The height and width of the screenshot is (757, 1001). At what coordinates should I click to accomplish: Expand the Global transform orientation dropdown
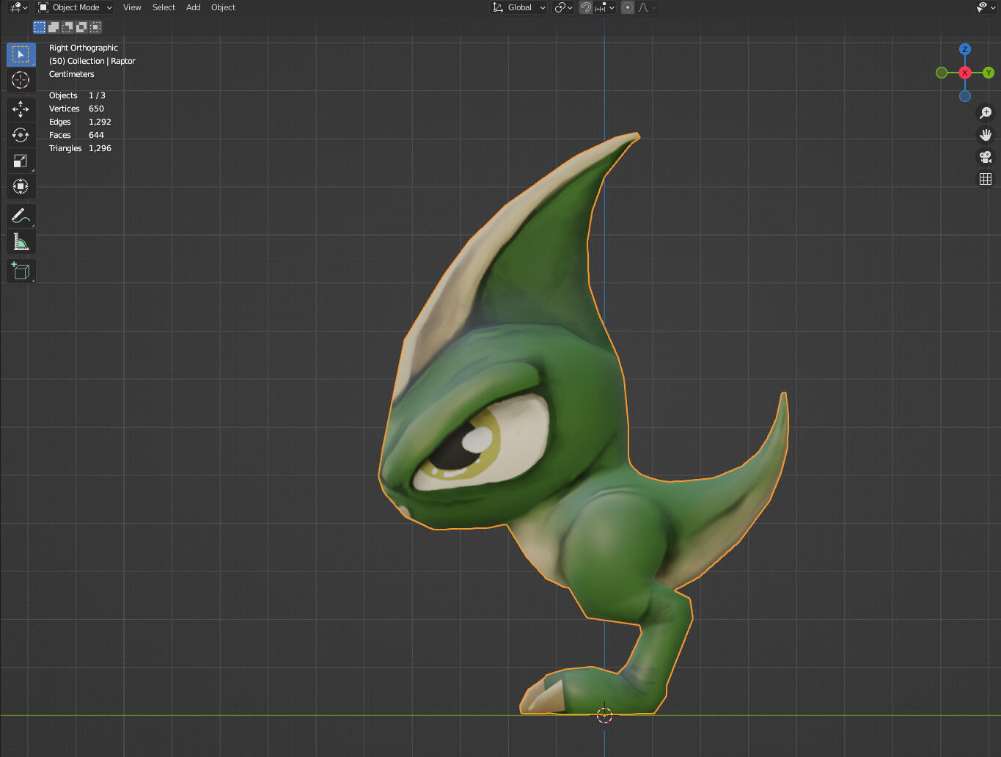tap(519, 7)
